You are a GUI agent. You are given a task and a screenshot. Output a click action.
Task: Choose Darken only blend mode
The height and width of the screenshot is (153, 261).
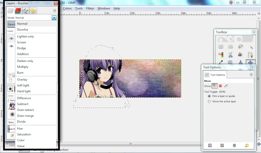click(x=36, y=61)
